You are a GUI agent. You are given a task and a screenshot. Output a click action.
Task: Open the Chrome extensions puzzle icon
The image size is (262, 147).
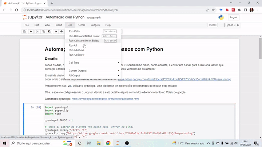coord(239,10)
